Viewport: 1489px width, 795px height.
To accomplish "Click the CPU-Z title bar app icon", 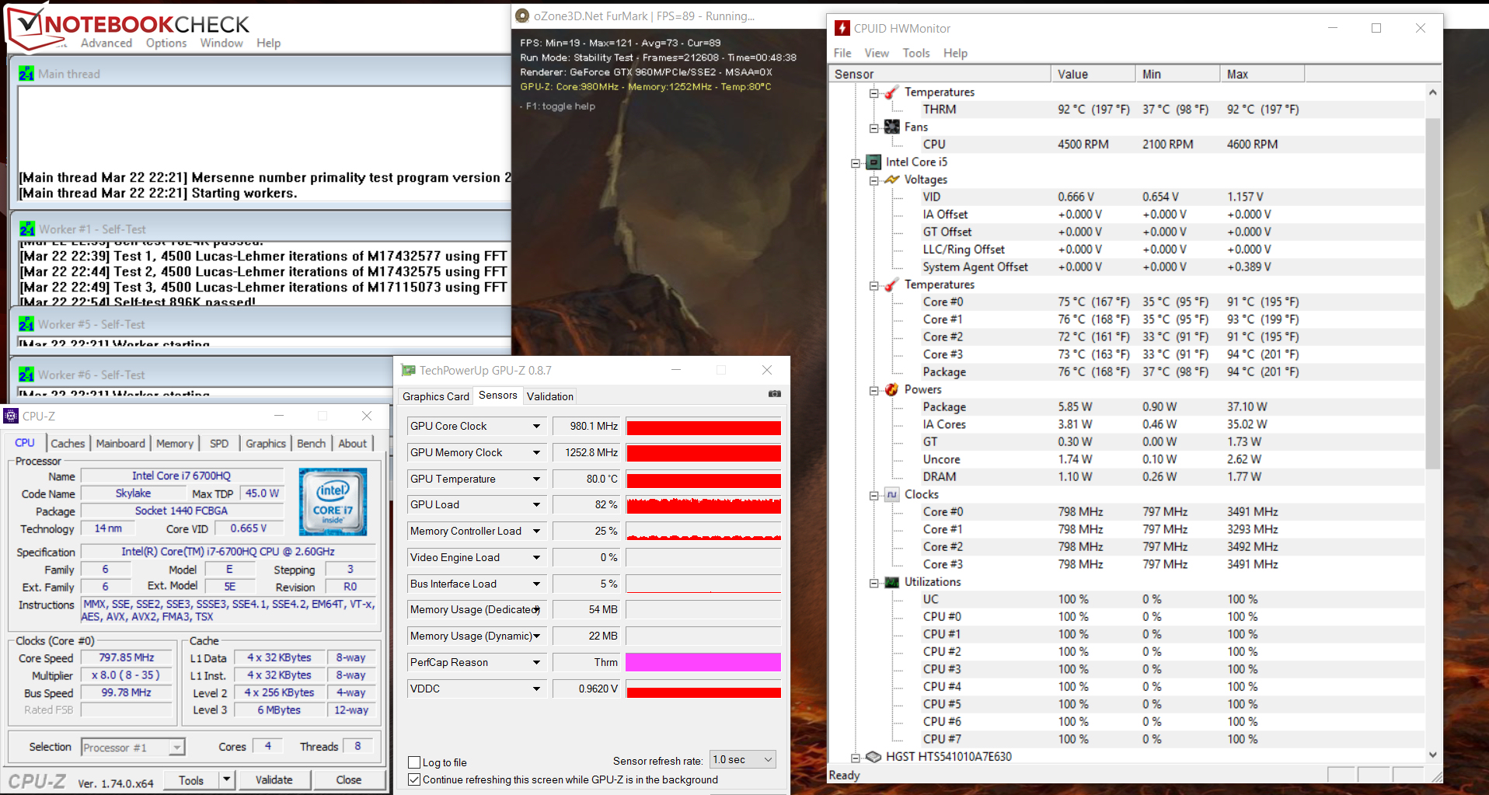I will [11, 416].
